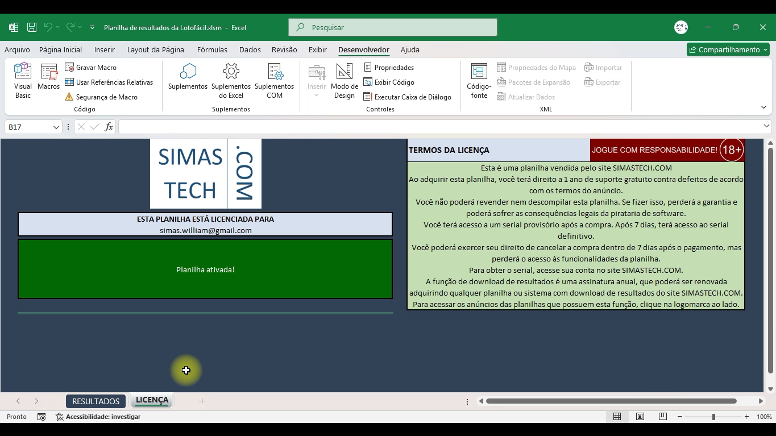The image size is (776, 436).
Task: Click the XML Importar button
Action: [x=603, y=67]
